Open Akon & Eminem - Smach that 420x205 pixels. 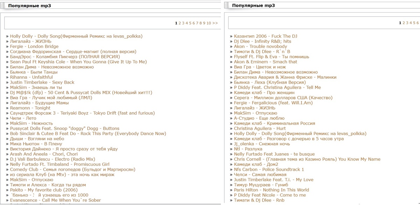(266, 62)
